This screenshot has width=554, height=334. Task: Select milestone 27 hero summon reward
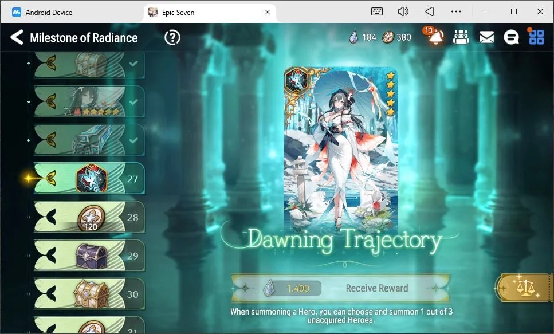point(89,179)
